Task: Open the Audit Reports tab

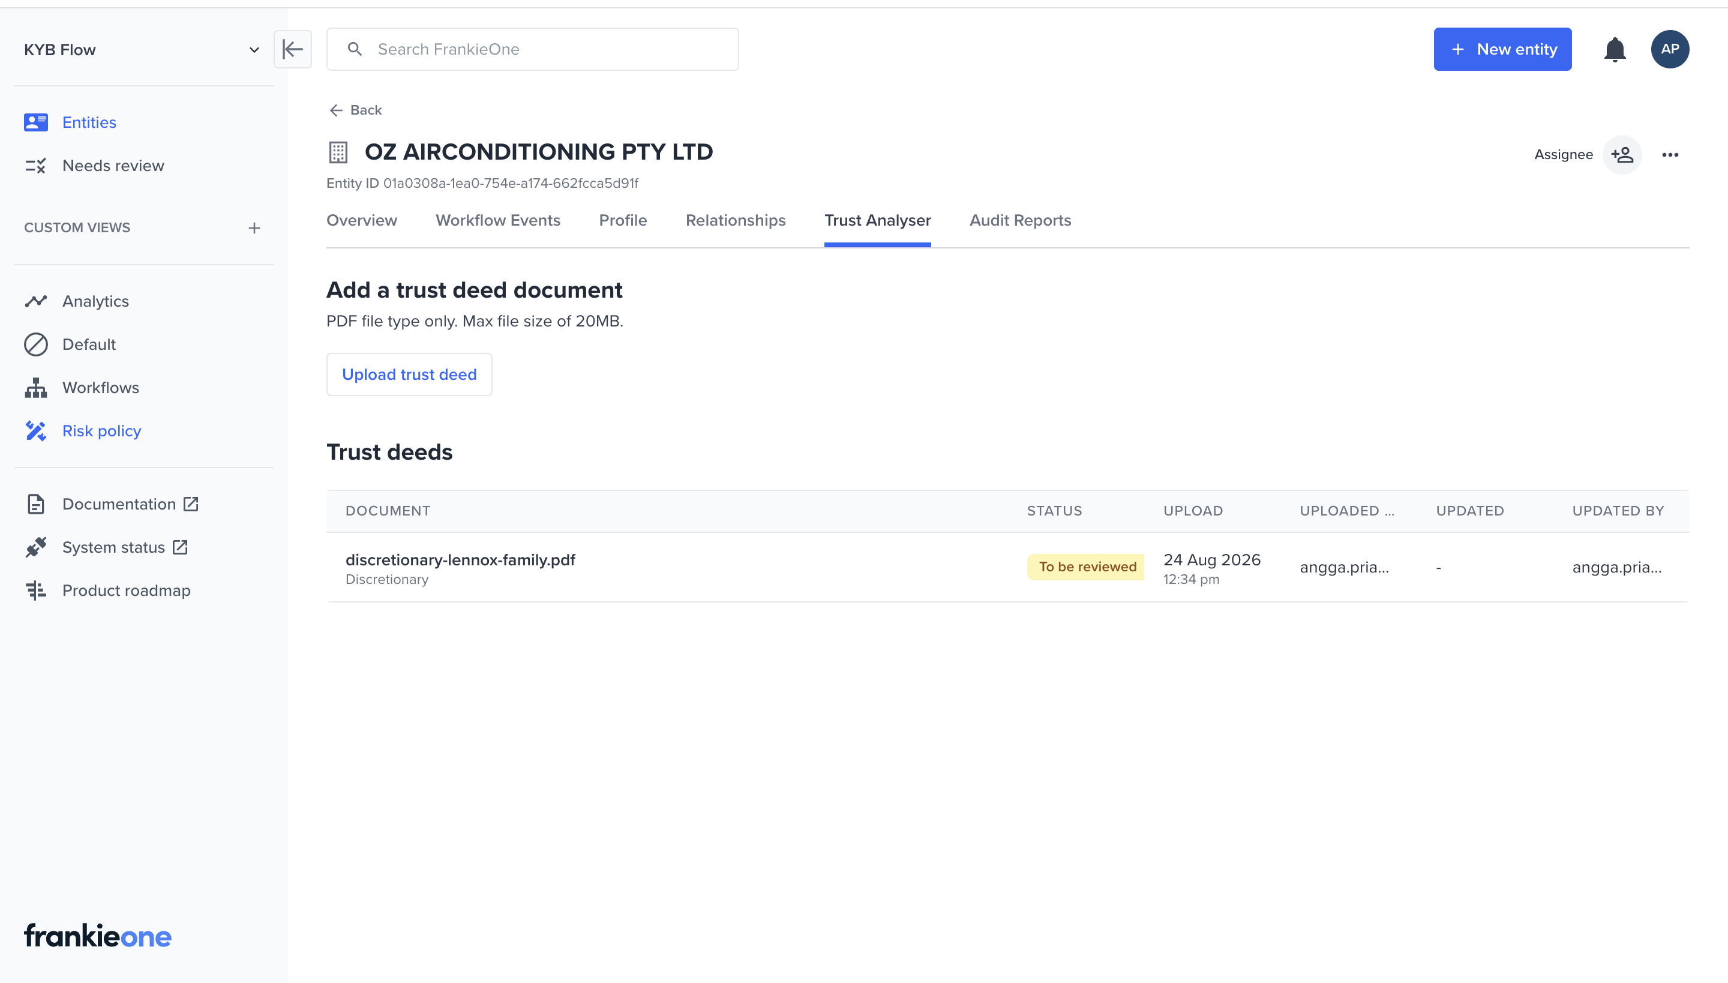Action: (x=1021, y=220)
